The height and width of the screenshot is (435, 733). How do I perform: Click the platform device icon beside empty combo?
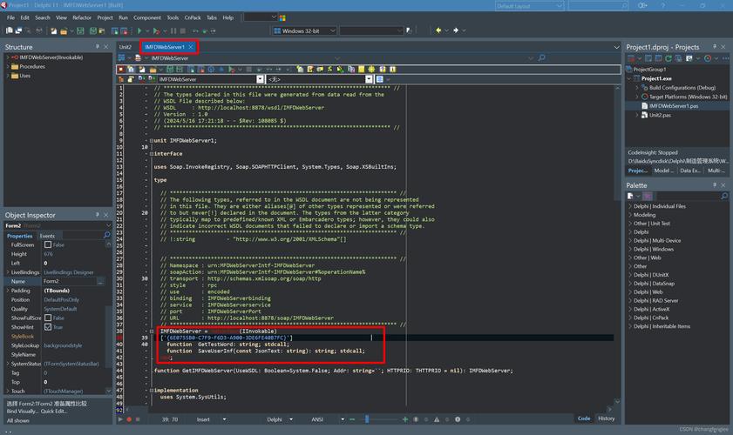409,30
